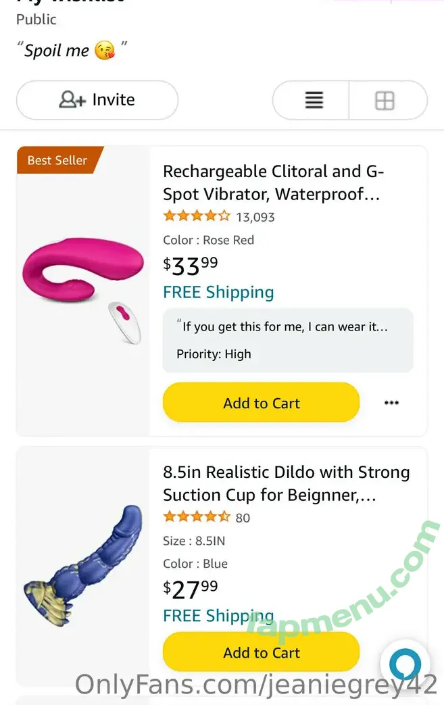The image size is (444, 705).
Task: Expand the truncated "If you get this for me" comment
Action: point(285,327)
